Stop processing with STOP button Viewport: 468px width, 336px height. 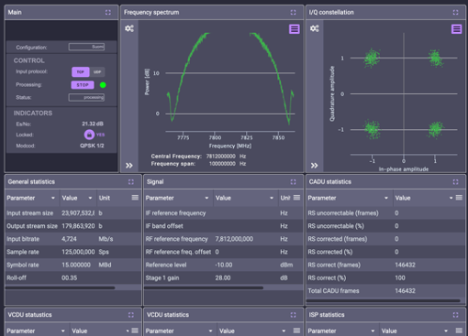click(x=83, y=85)
